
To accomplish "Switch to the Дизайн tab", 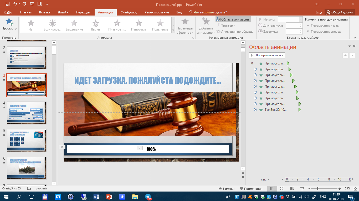I will tap(63, 12).
